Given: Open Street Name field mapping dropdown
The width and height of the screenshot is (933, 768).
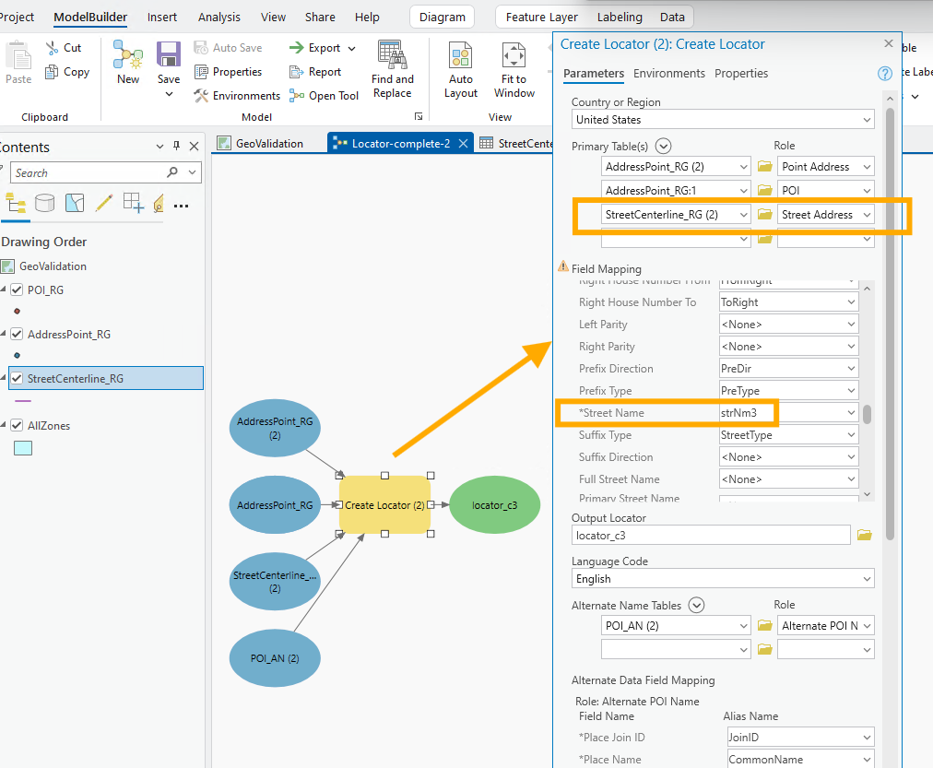Looking at the screenshot, I should pyautogui.click(x=851, y=413).
